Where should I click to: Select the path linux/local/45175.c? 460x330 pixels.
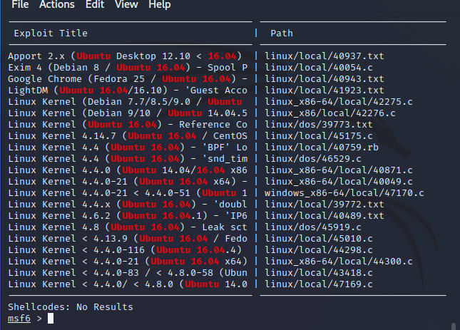coord(319,136)
